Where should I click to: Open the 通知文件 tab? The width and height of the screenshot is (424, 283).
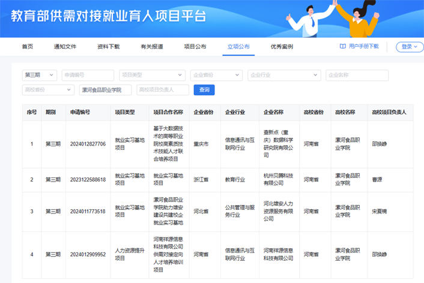click(x=65, y=47)
